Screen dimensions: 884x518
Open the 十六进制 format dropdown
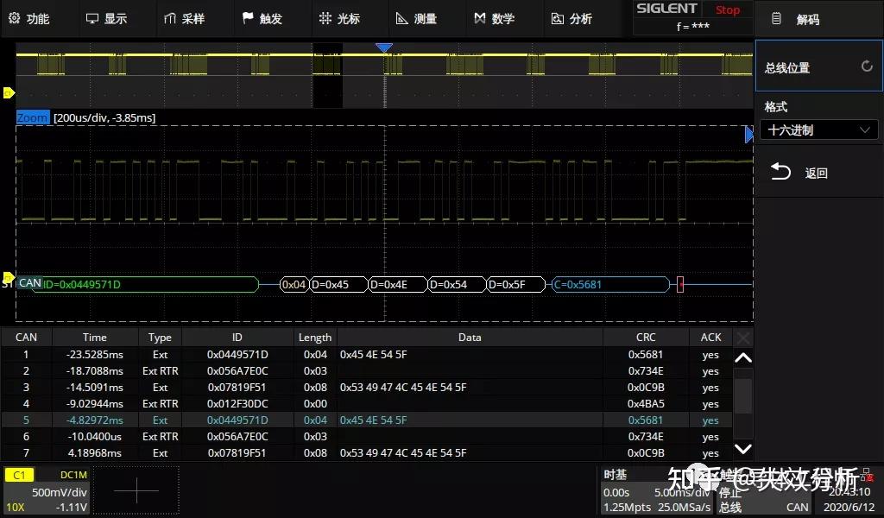[x=818, y=129]
